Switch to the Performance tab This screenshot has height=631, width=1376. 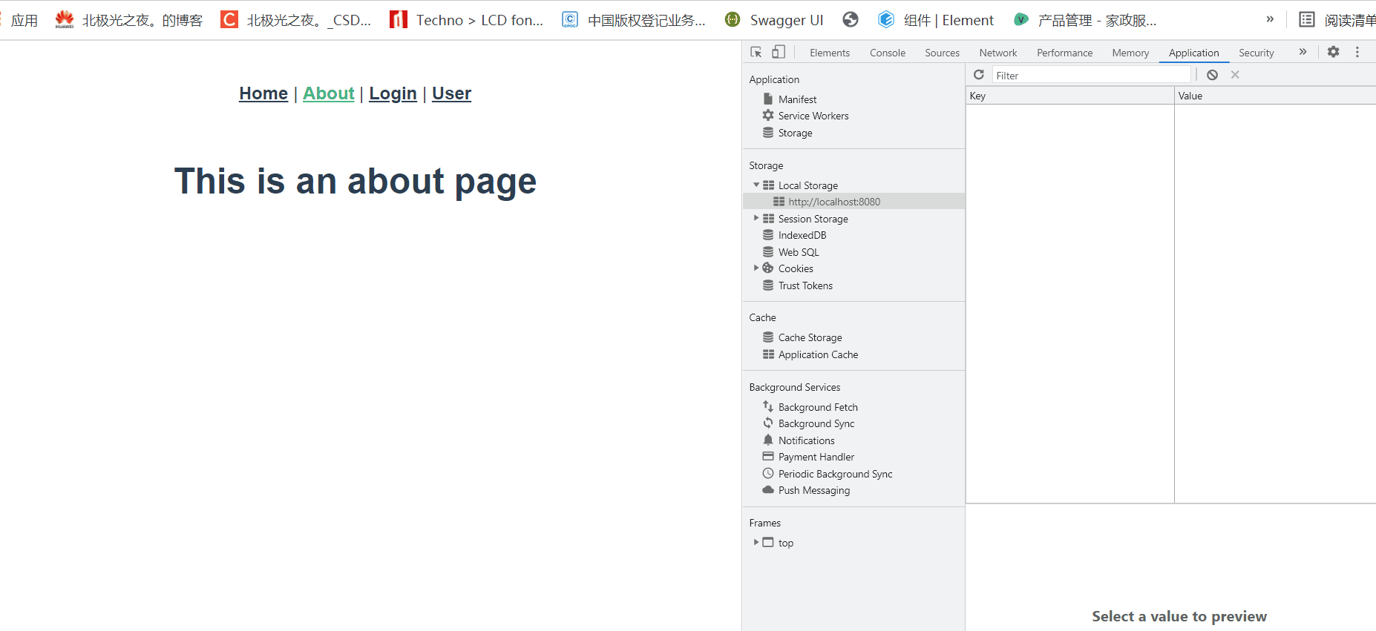(1064, 53)
